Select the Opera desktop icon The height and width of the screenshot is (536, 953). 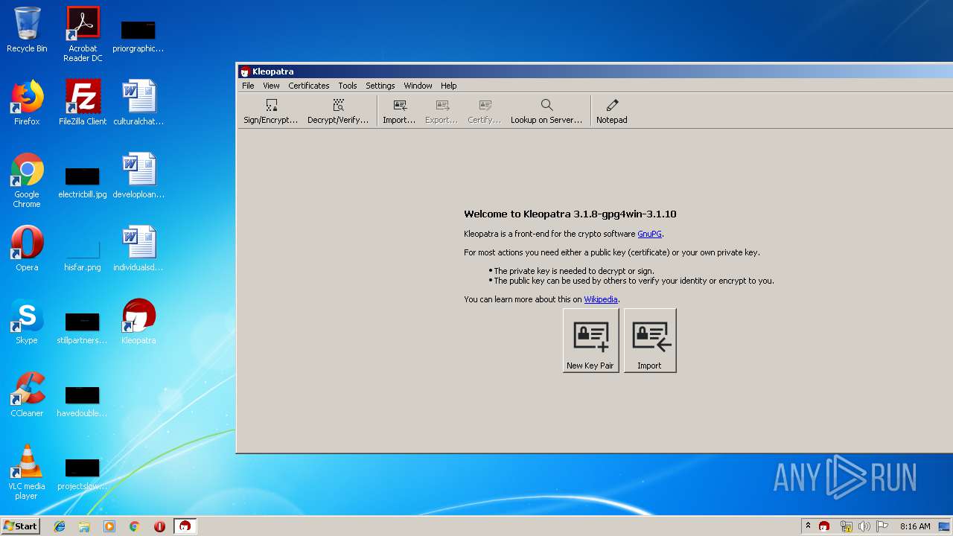[x=27, y=249]
